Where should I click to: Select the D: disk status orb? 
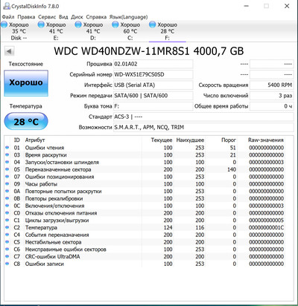pyautogui.click(x=78, y=25)
